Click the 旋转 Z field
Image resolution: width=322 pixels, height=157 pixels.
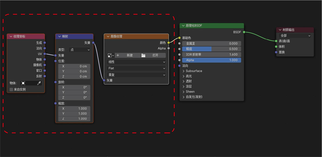pyautogui.click(x=74, y=98)
